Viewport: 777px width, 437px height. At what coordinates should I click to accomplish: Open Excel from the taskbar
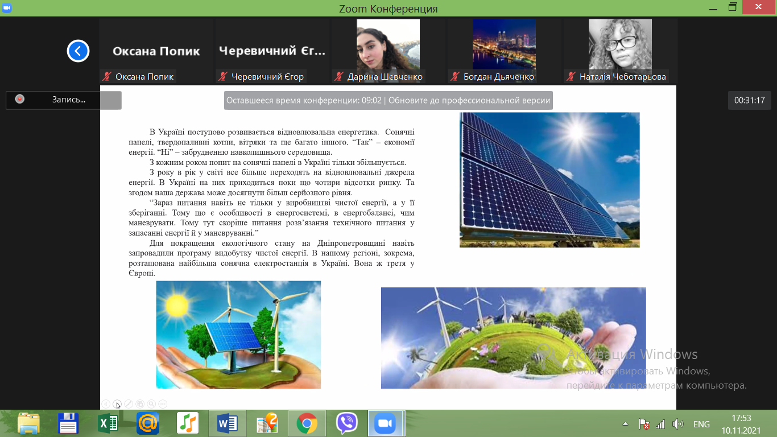pyautogui.click(x=108, y=423)
